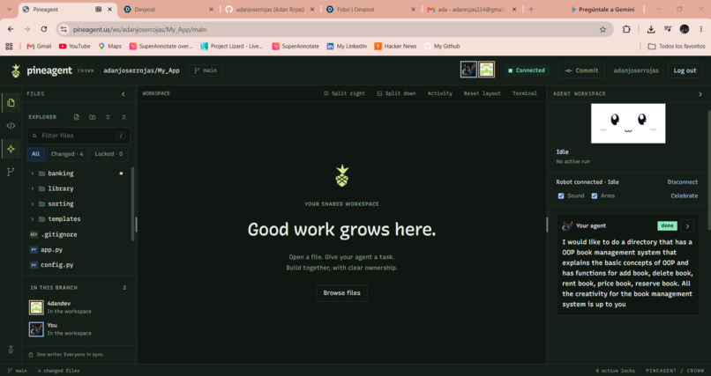Switch to the Devpost browser tab
The width and height of the screenshot is (711, 376).
[169, 9]
